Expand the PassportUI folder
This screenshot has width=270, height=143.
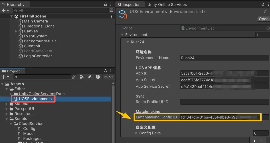(7, 109)
